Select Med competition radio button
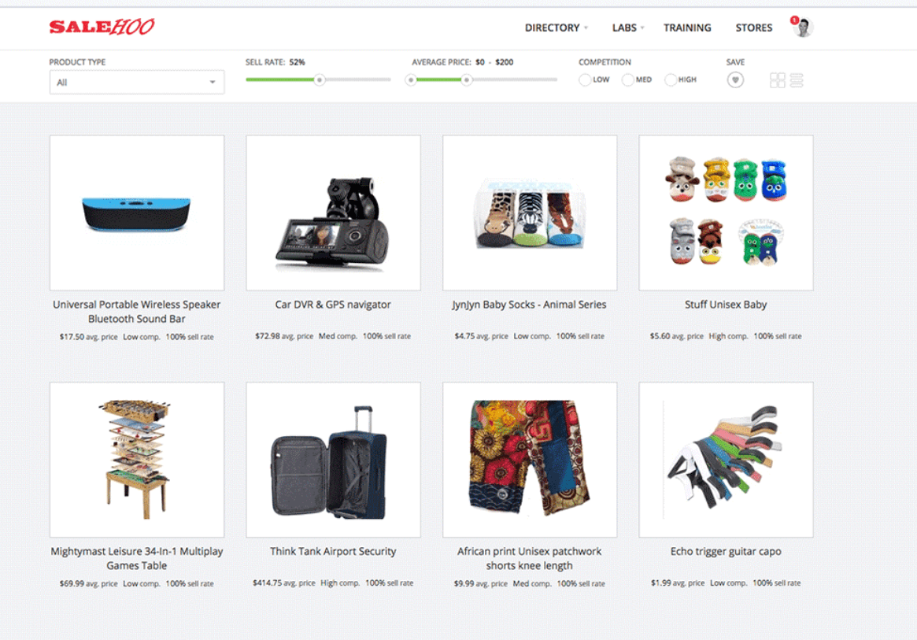 627,80
